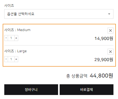This screenshot has width=118, height=99.
Task: Decrease Medium quantity with minus
Action: (6, 38)
